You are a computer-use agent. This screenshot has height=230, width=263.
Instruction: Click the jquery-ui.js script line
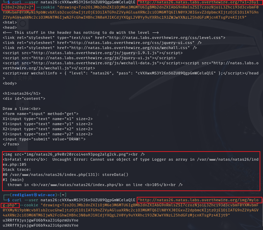click(x=89, y=58)
